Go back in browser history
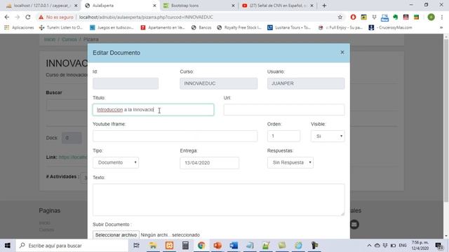 click(7, 17)
